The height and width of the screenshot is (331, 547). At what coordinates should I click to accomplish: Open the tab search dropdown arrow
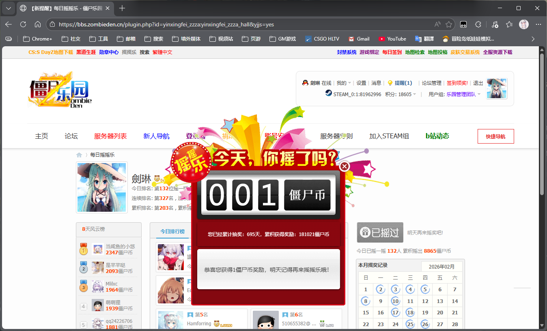(x=8, y=8)
